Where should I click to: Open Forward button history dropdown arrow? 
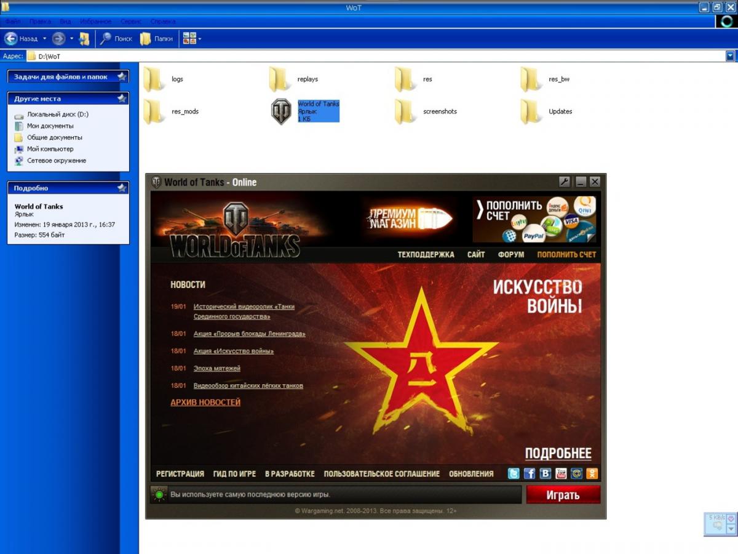pyautogui.click(x=71, y=38)
